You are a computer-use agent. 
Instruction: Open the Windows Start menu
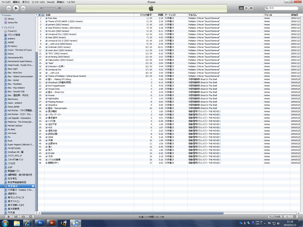pyautogui.click(x=5, y=223)
